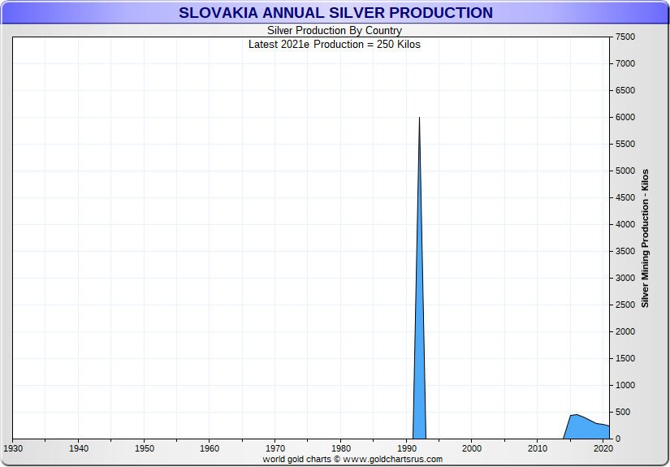670x467 pixels.
Task: Click the 7500 y-axis value
Action: [625, 37]
